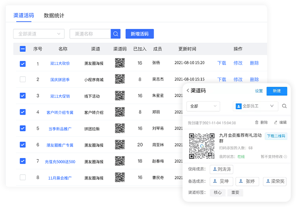Click the blue search magnifier button
This screenshot has height=207, width=296.
(116, 34)
